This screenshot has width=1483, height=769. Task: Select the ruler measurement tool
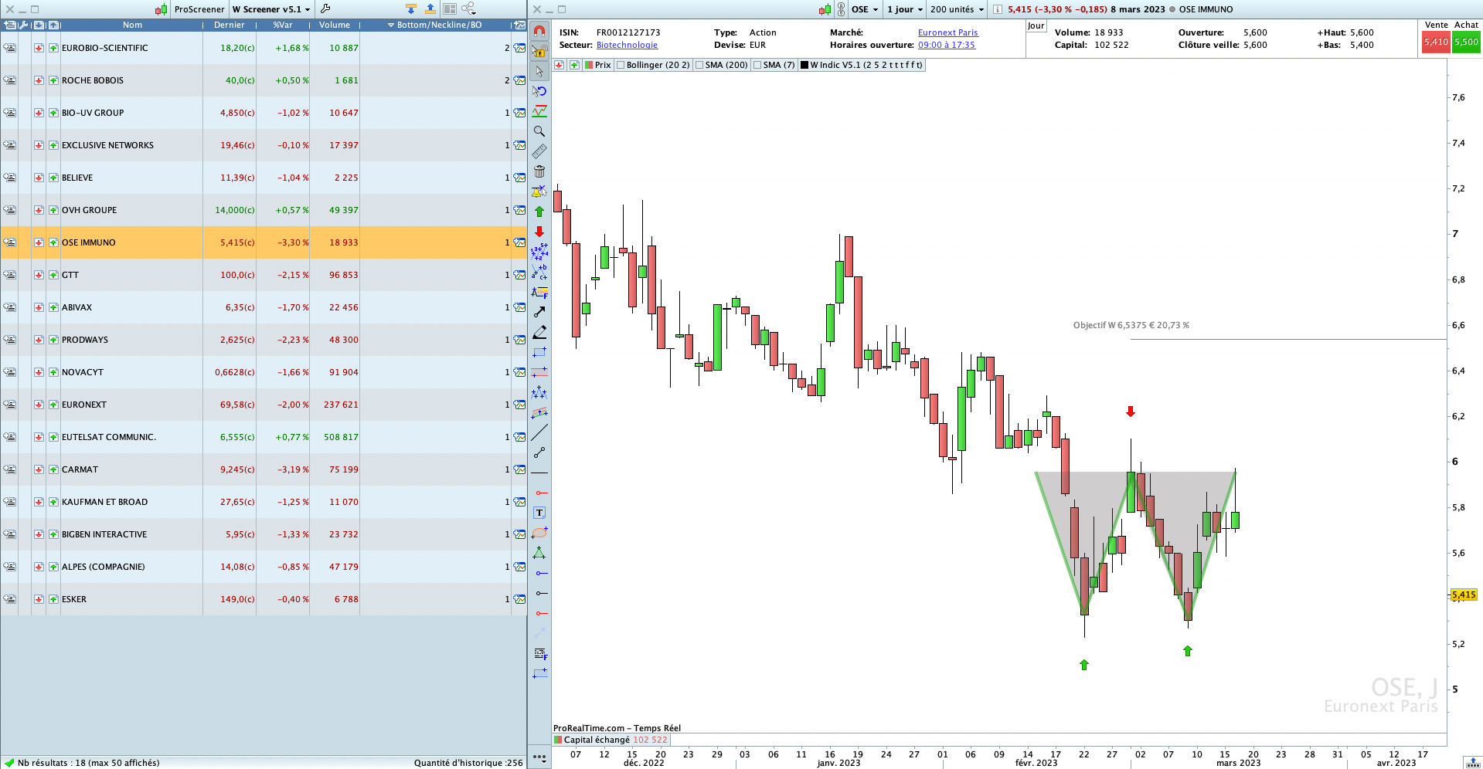click(x=539, y=151)
